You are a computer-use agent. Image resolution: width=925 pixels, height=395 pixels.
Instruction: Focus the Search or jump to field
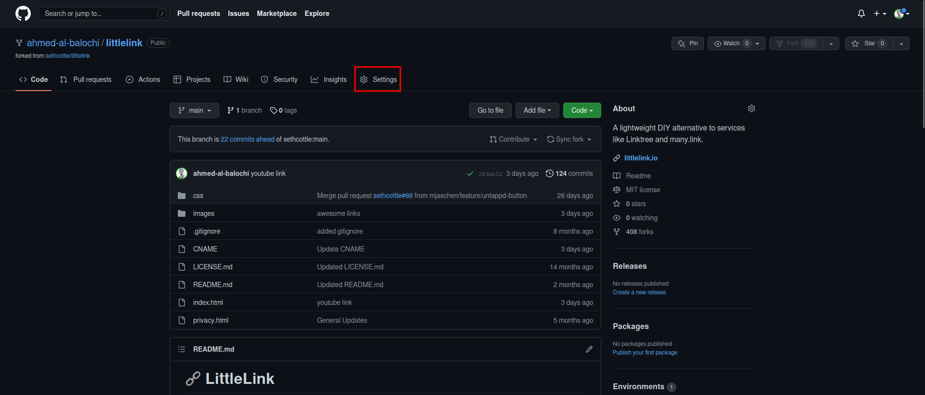click(x=104, y=13)
